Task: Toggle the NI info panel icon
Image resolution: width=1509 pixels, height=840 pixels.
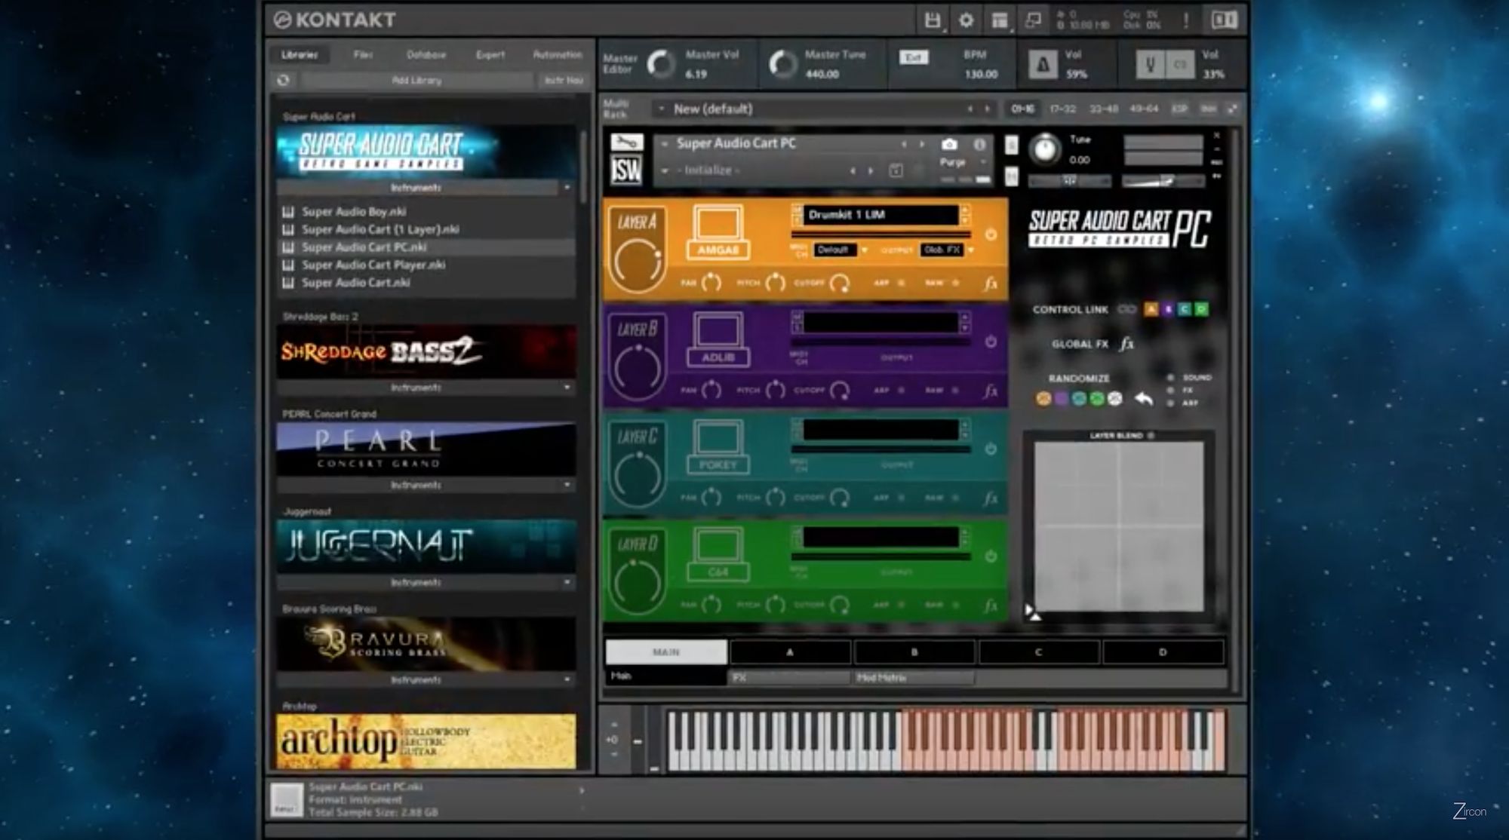Action: [1224, 20]
